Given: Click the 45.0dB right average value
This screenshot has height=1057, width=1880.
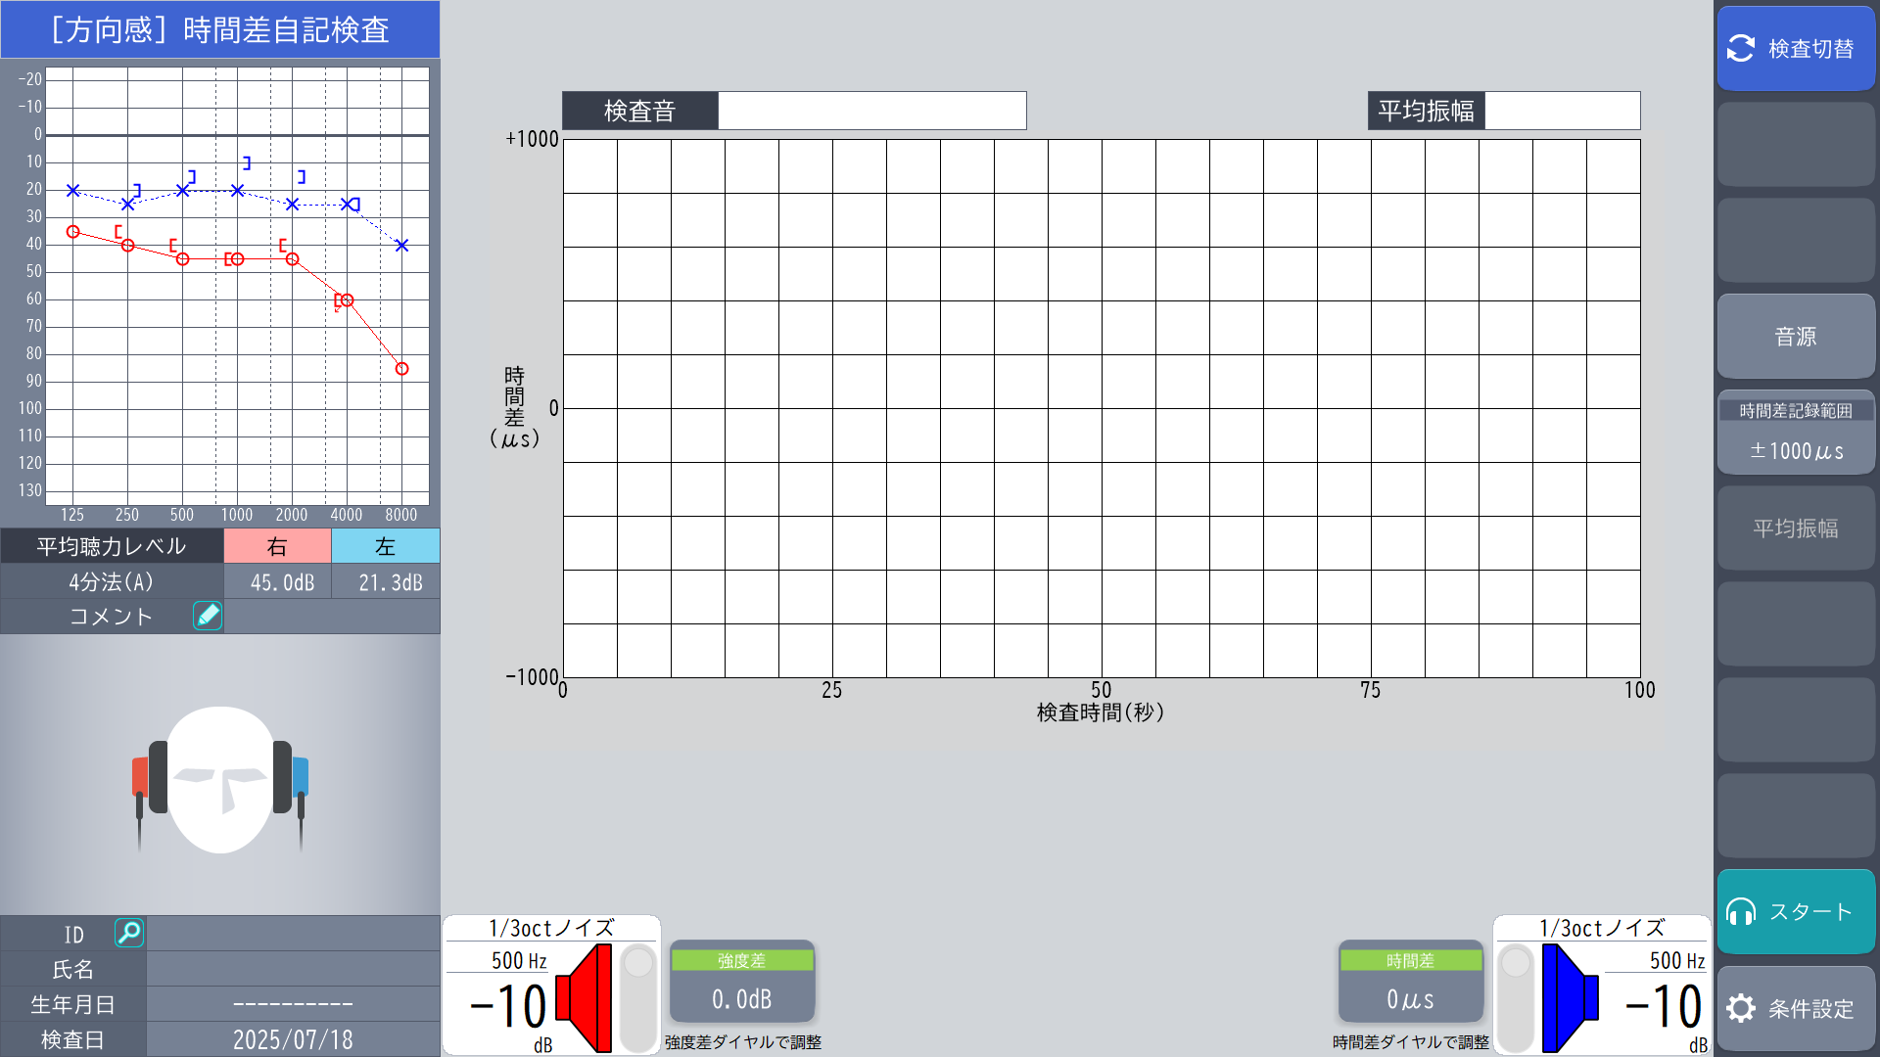Looking at the screenshot, I should click(277, 582).
